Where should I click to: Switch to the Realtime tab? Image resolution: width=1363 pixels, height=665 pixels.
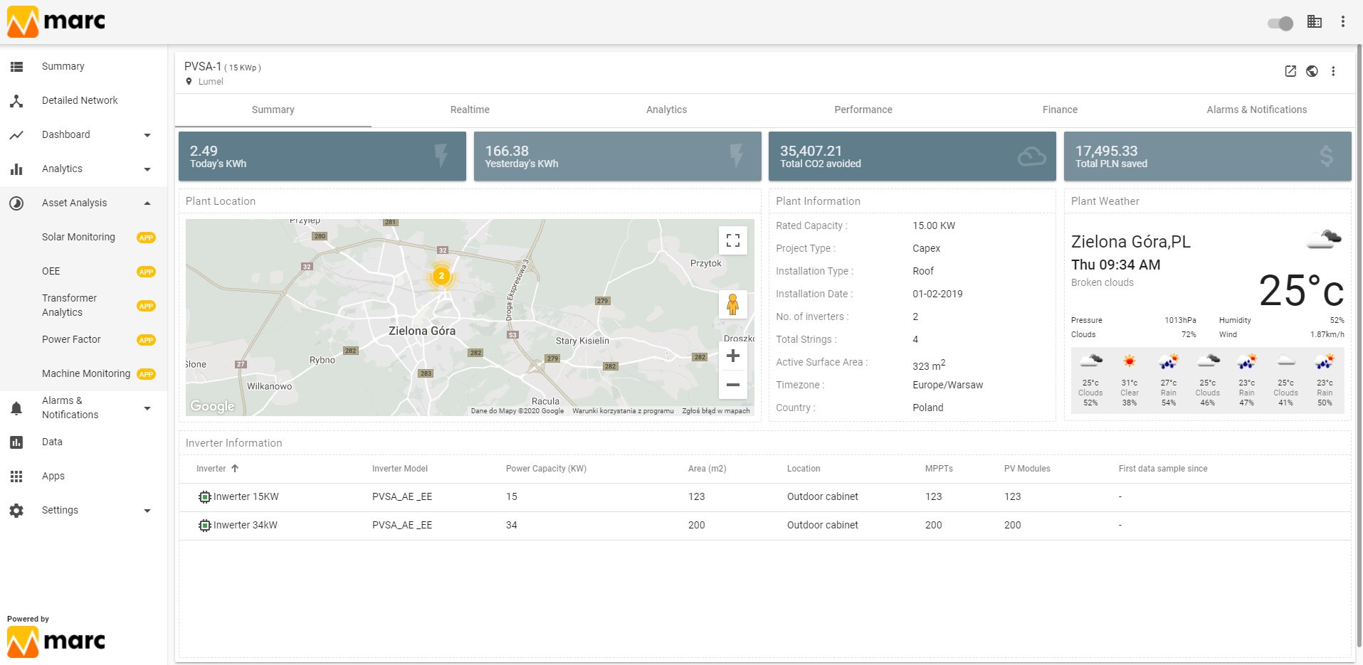coord(470,110)
